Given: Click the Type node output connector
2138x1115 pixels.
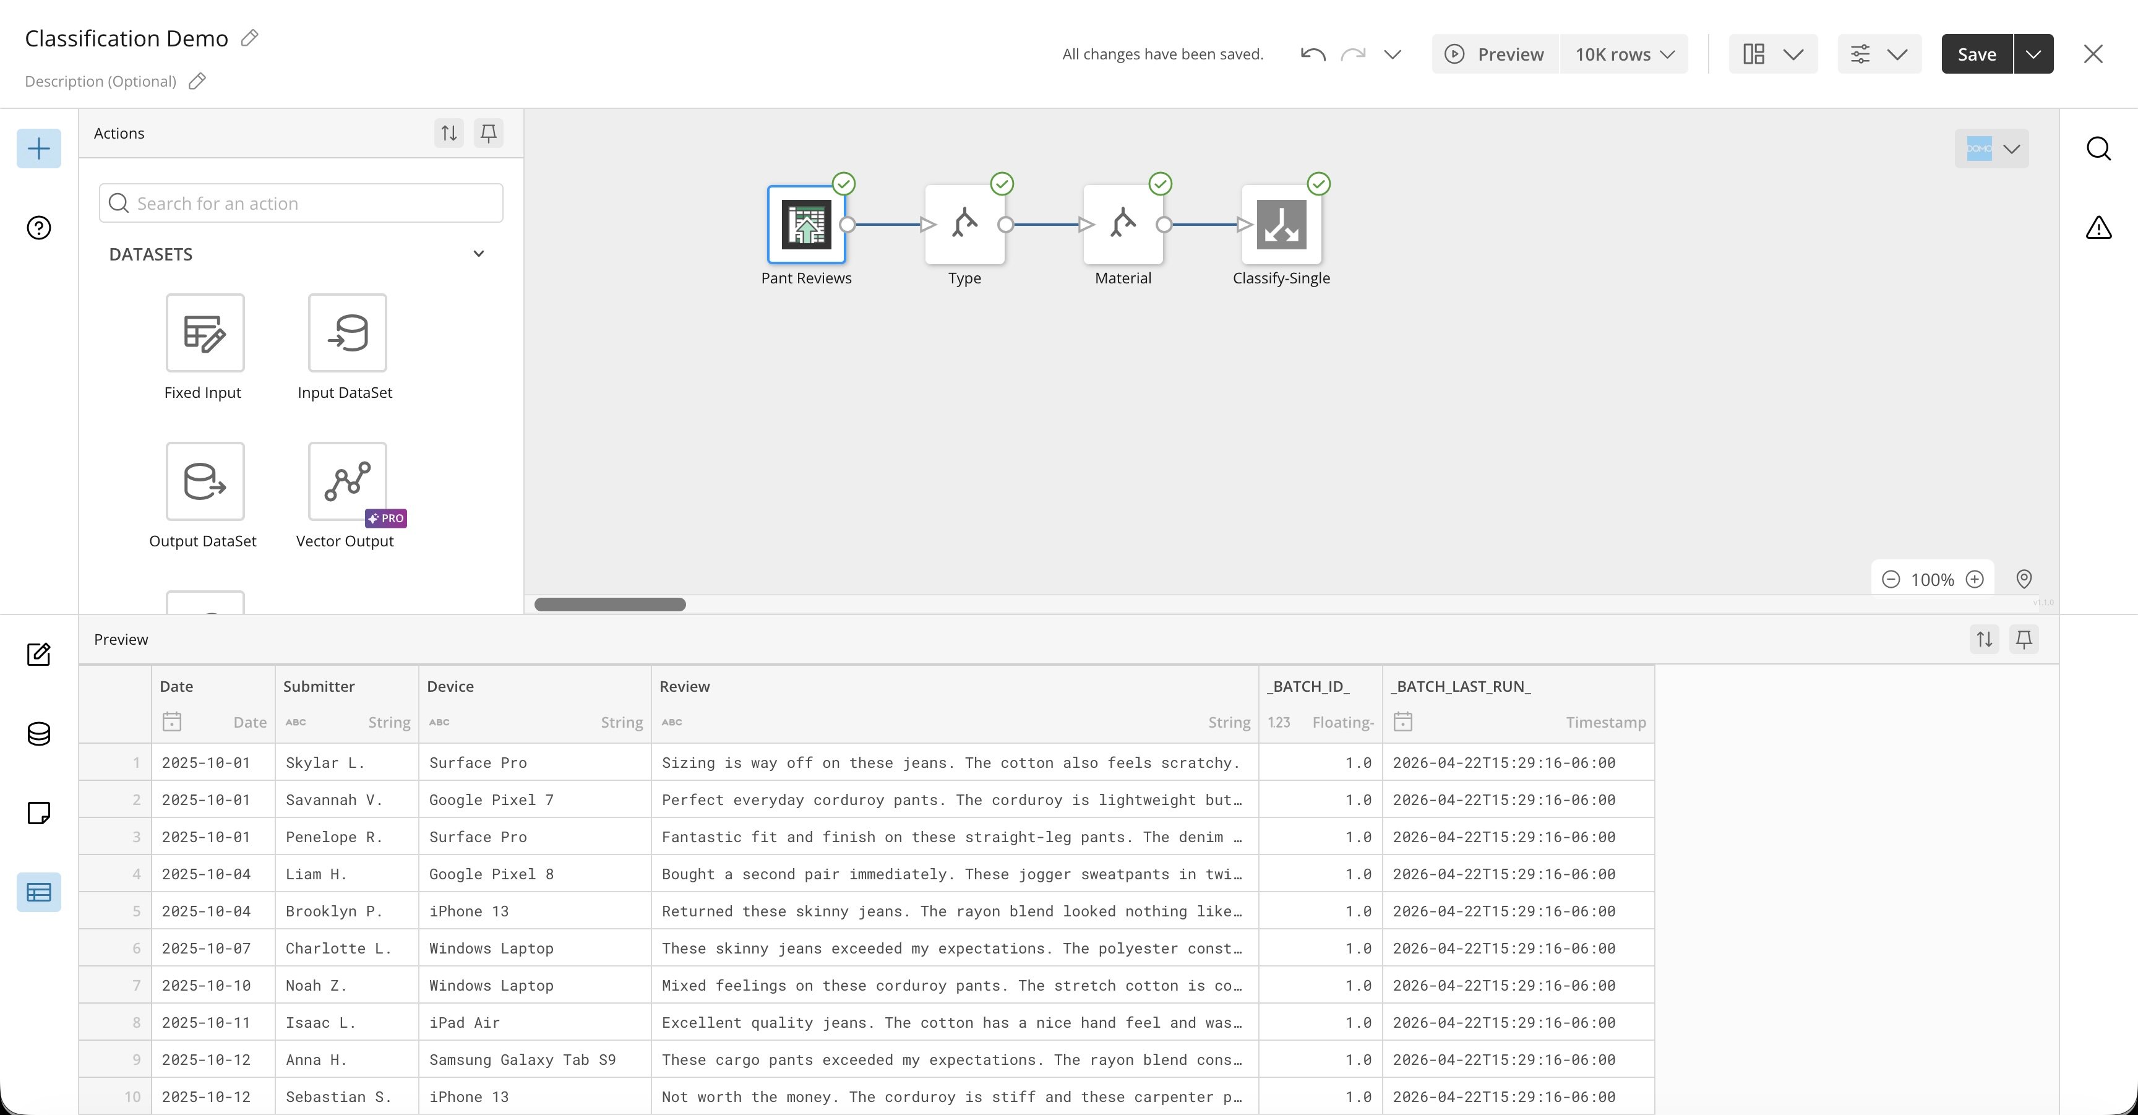Looking at the screenshot, I should click(x=1005, y=224).
